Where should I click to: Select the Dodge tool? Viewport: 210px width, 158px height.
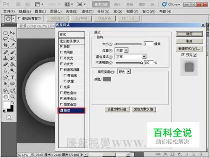pos(12,70)
